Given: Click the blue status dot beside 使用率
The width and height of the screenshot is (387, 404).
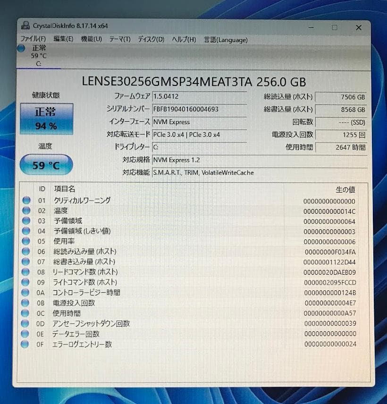Looking at the screenshot, I should [x=27, y=241].
